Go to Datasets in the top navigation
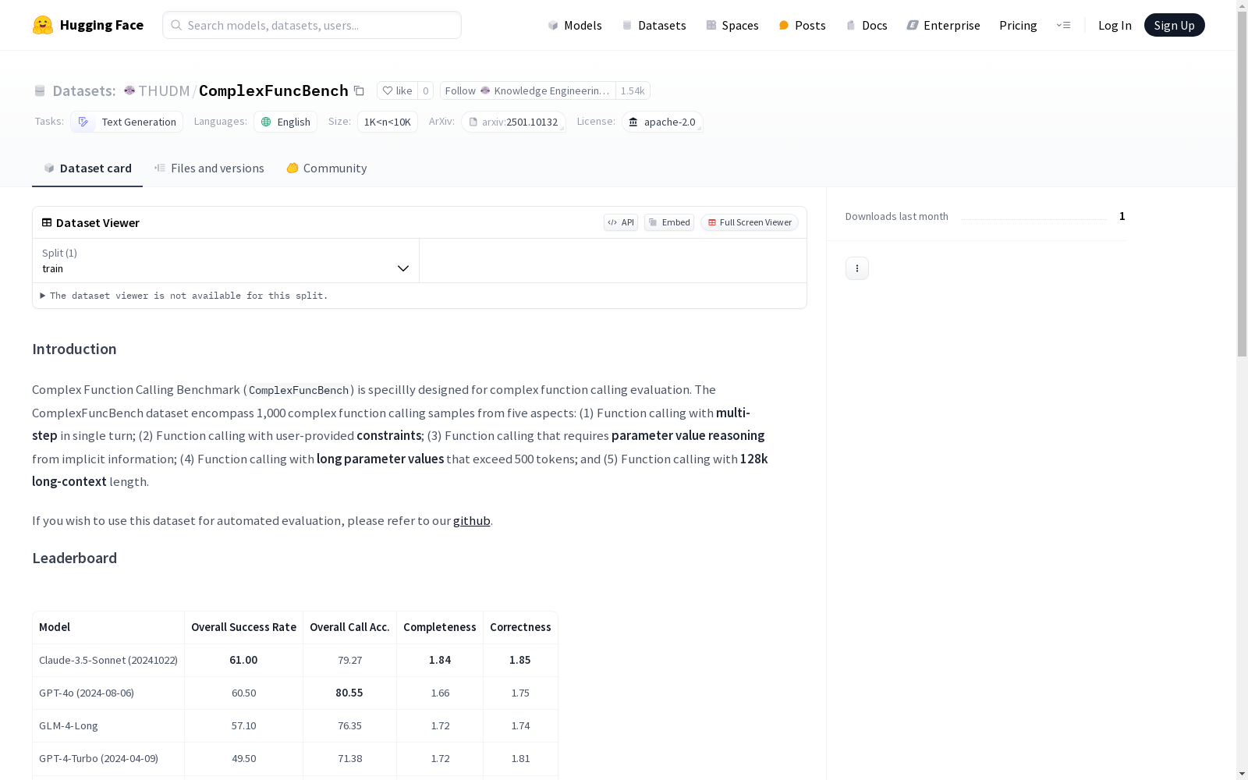 point(654,25)
